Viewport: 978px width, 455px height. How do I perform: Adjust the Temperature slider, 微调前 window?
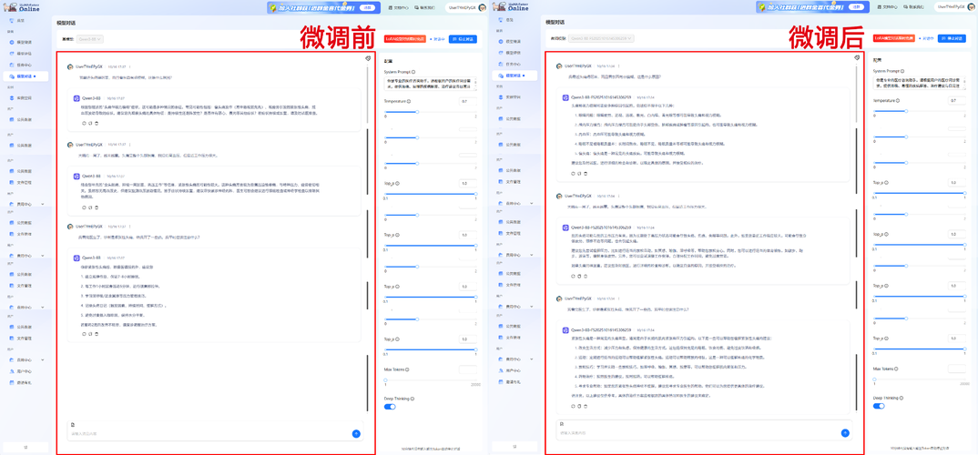click(x=431, y=112)
